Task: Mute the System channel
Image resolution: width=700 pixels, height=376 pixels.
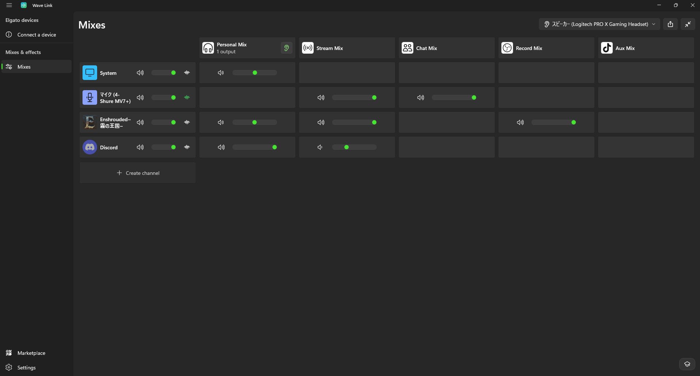Action: 140,73
